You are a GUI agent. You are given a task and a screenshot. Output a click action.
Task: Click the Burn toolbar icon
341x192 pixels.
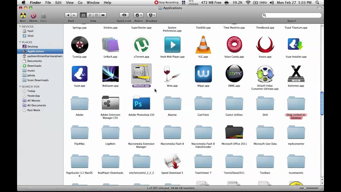(23, 15)
